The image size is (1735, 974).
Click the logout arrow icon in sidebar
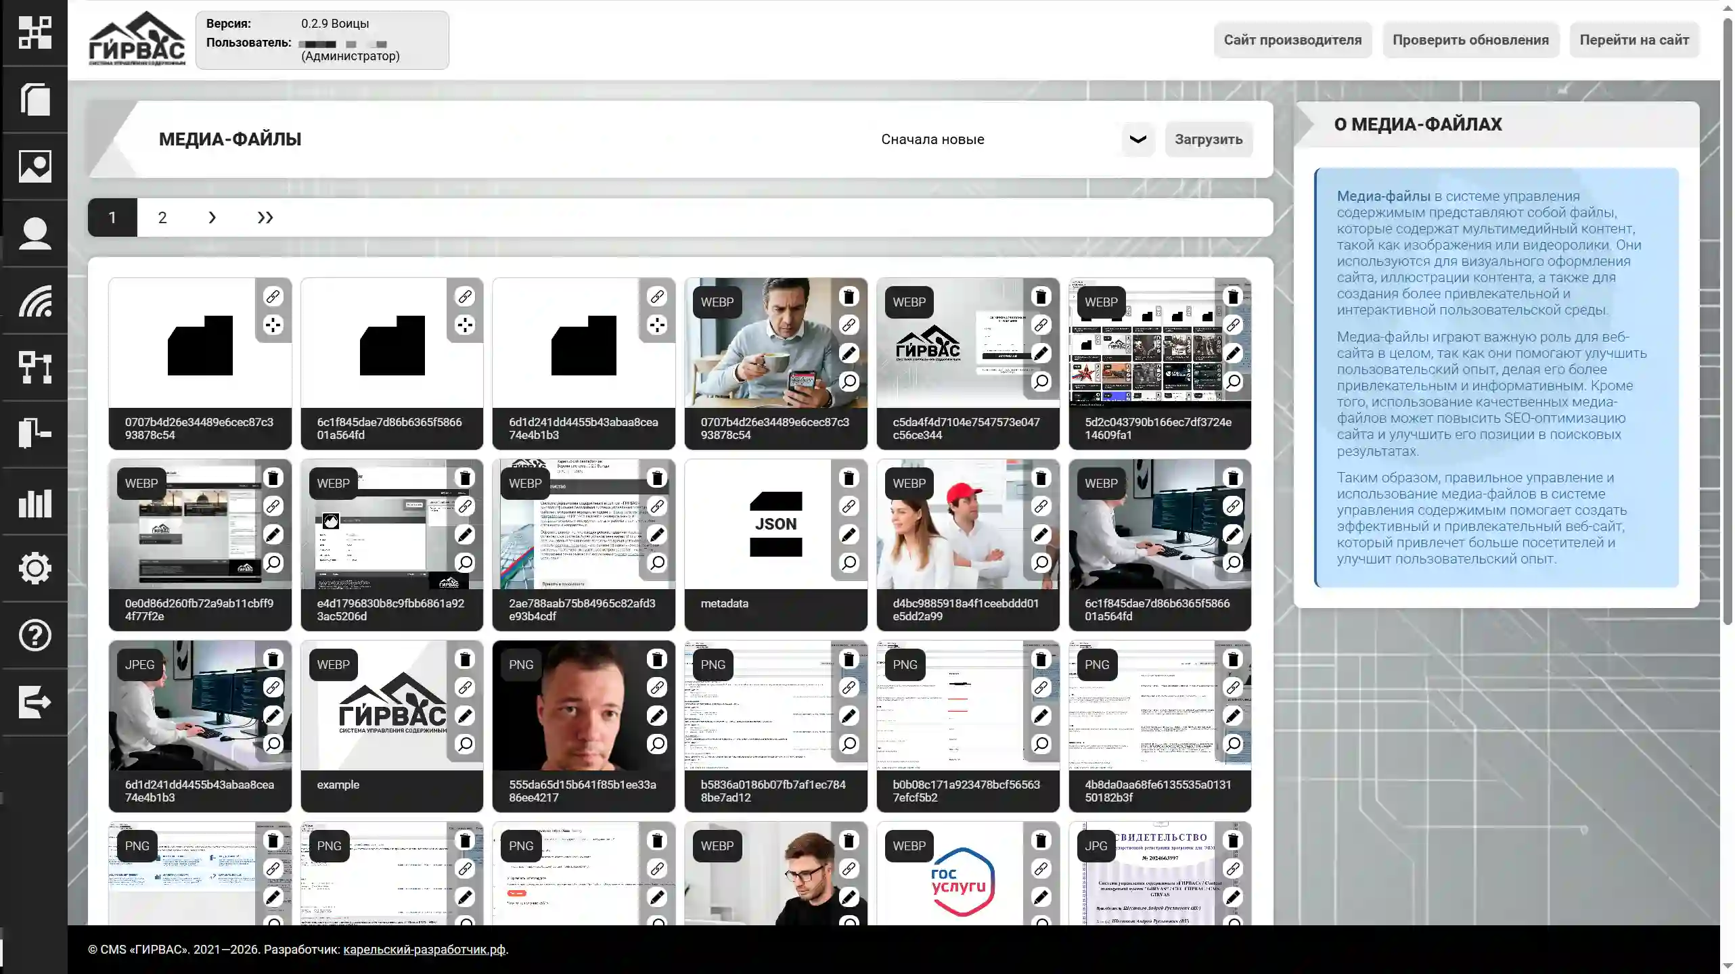[35, 701]
